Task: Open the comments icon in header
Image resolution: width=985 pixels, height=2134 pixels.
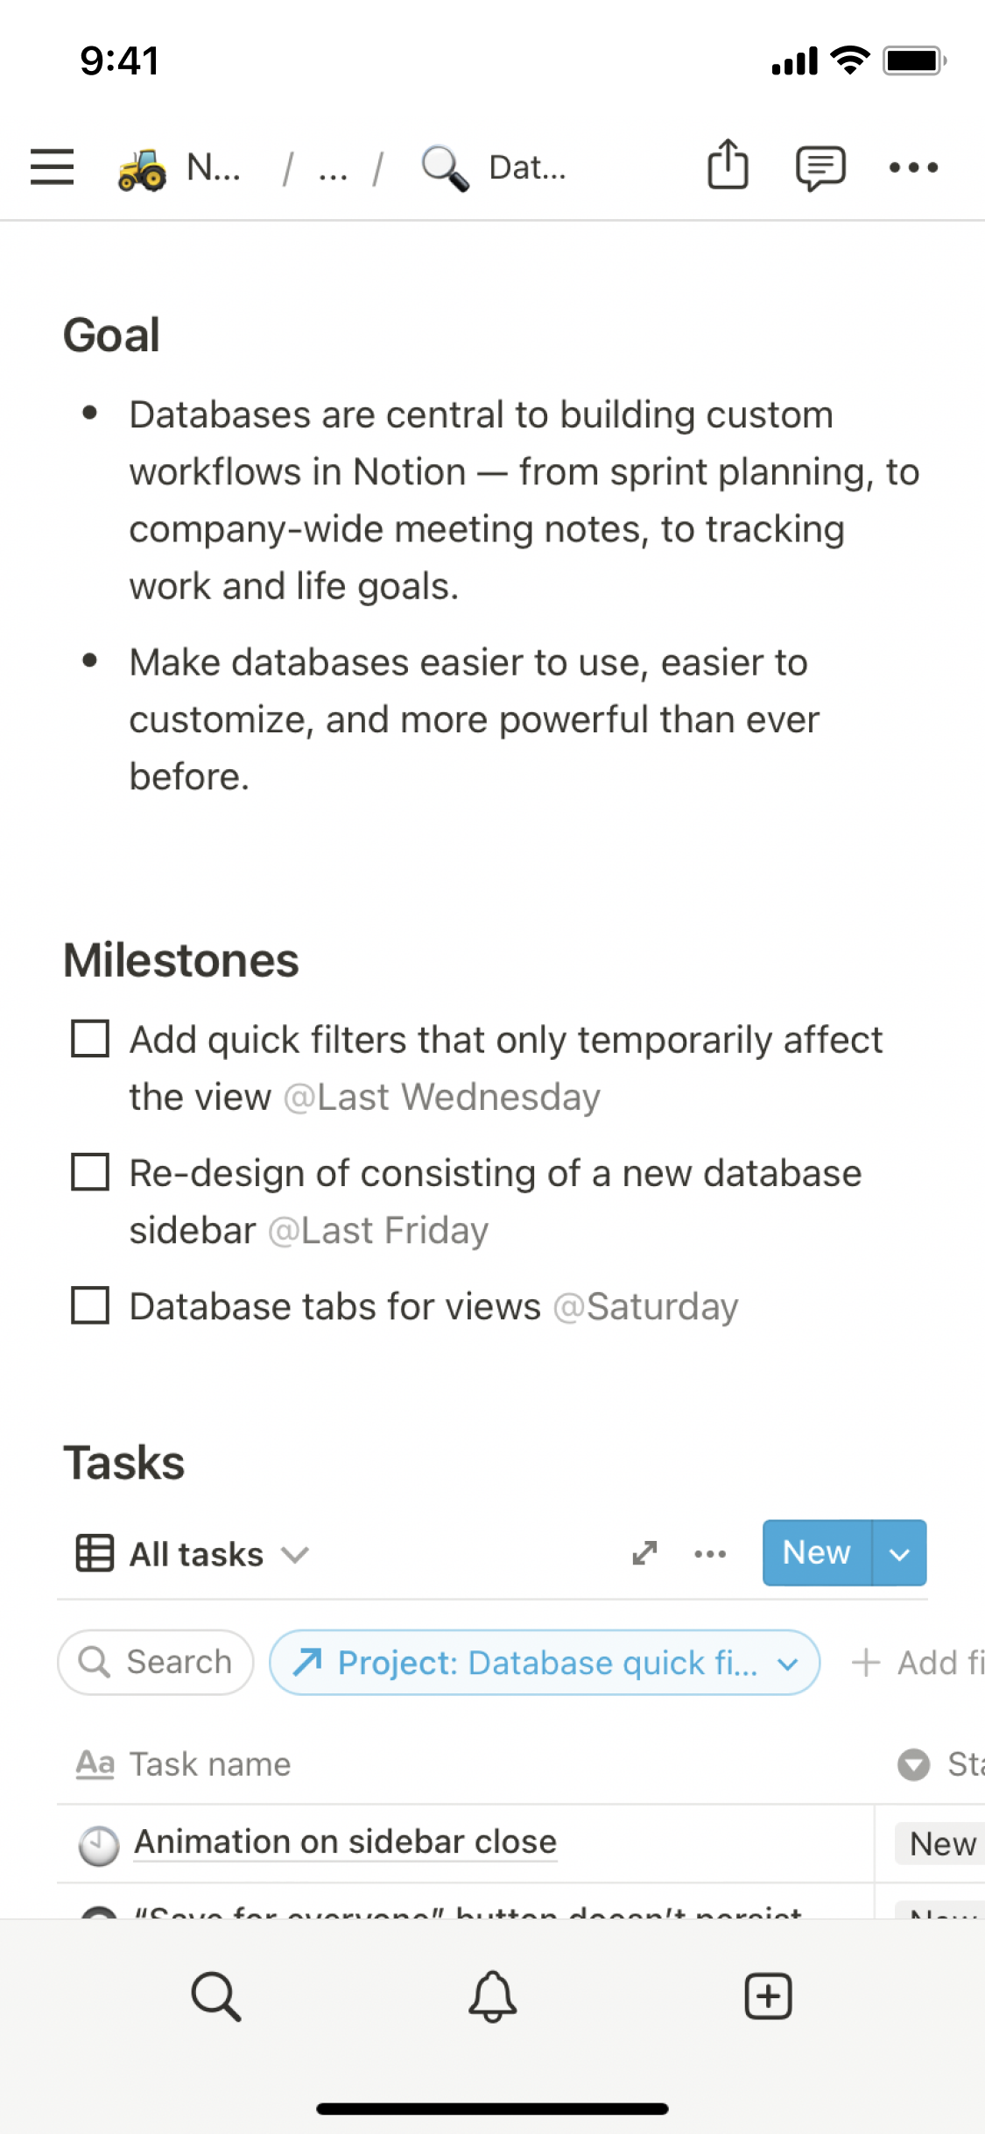Action: point(820,166)
